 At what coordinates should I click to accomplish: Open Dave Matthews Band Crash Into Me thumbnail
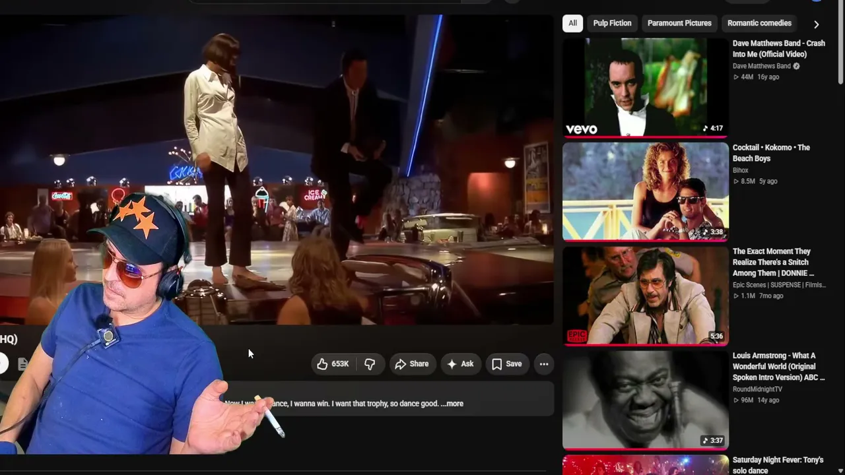[x=646, y=88]
